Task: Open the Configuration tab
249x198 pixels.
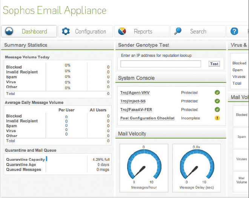Action: (86, 31)
